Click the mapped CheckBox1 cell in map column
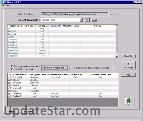Viewport: 143px width, 121px height. [55, 77]
